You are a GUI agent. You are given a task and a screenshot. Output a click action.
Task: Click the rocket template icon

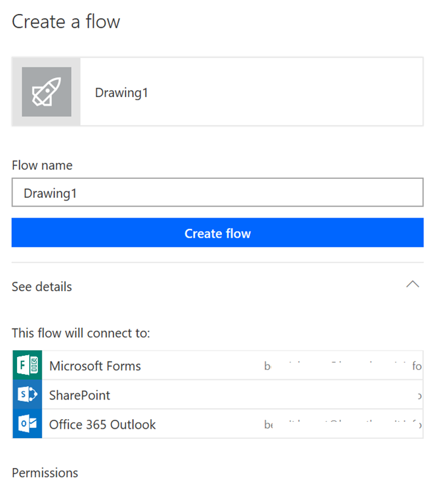pyautogui.click(x=46, y=92)
